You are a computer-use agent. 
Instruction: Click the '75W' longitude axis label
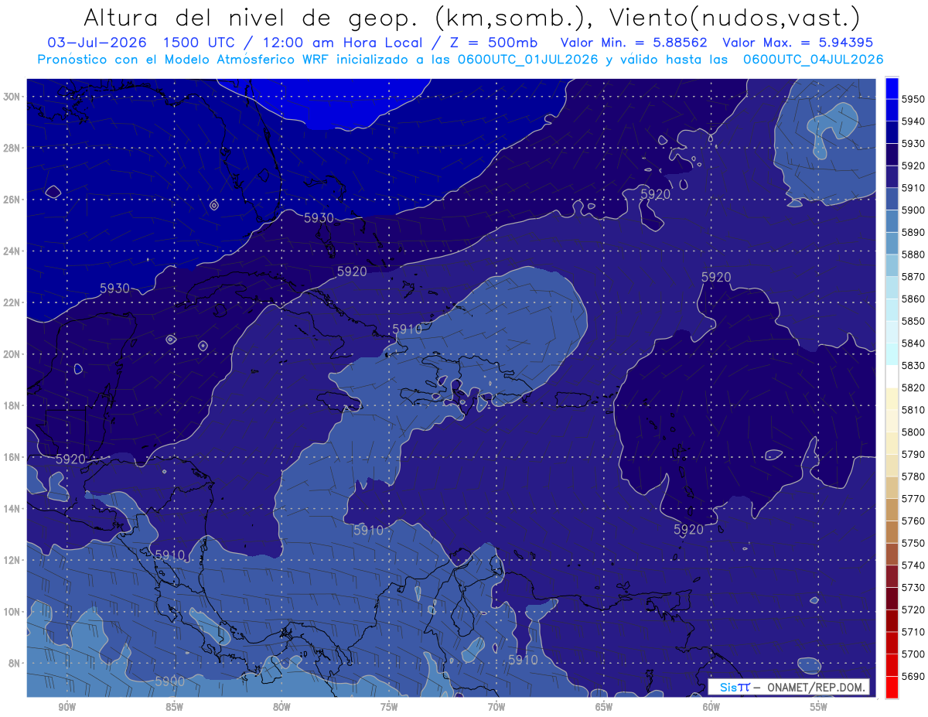tap(389, 706)
